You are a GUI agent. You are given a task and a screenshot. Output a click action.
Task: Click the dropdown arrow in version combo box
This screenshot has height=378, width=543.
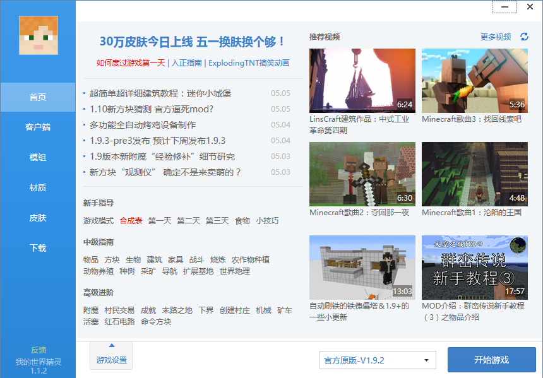point(426,360)
